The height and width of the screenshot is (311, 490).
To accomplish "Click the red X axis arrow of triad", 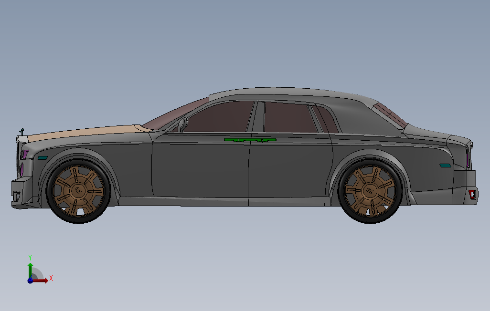I will [x=41, y=280].
